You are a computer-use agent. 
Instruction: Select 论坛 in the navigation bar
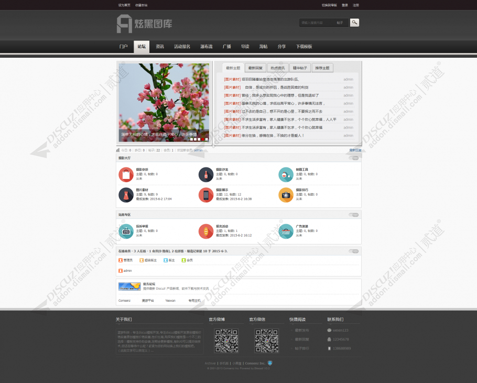[142, 47]
